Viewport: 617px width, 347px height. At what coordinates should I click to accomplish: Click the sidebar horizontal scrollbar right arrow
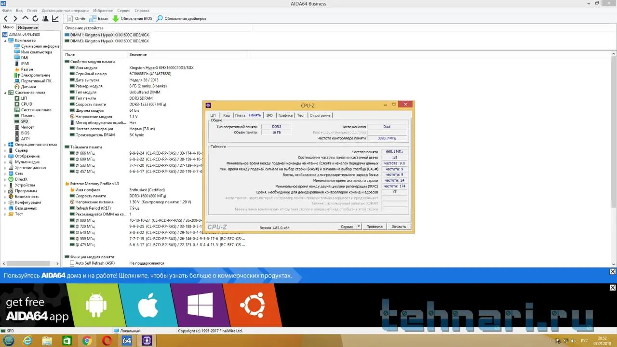[58, 264]
